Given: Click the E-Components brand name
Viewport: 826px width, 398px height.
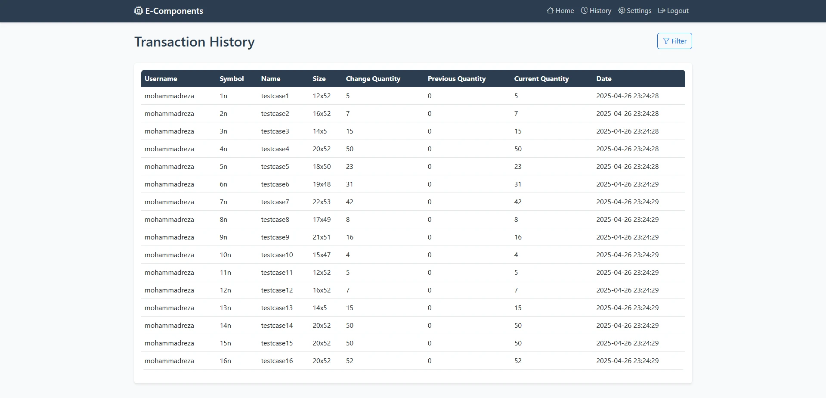Looking at the screenshot, I should (x=174, y=11).
